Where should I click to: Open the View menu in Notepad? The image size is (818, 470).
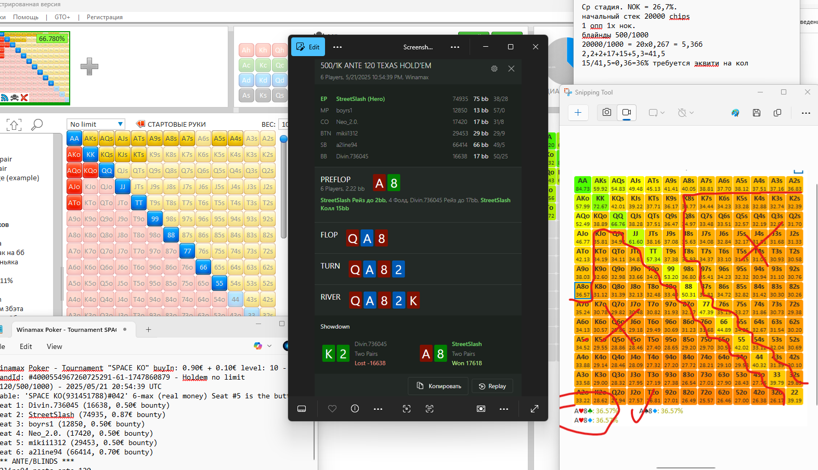[x=55, y=346]
